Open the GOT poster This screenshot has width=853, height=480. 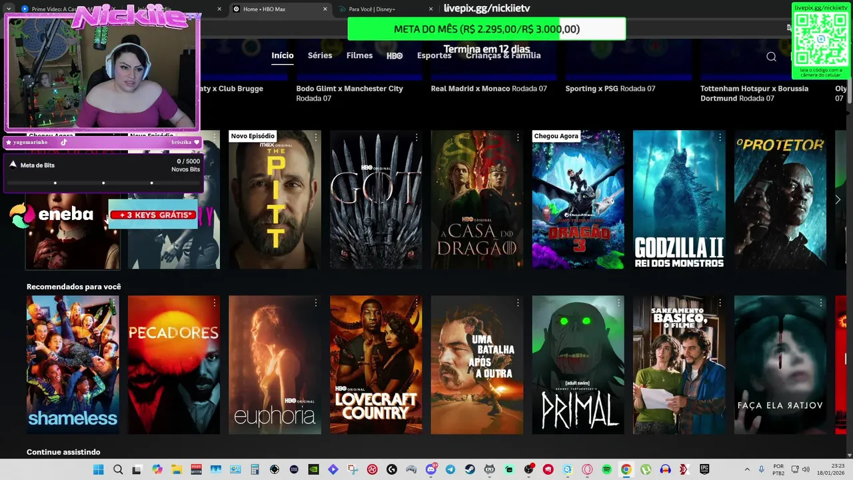pos(376,199)
